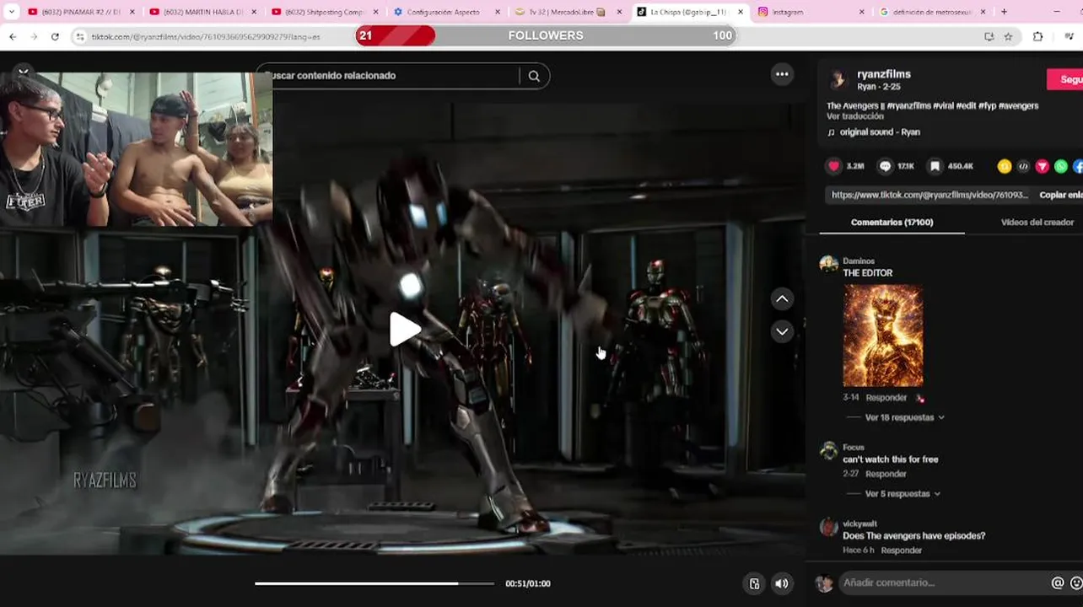Click the video link URL text box
1083x607 pixels.
(x=929, y=195)
